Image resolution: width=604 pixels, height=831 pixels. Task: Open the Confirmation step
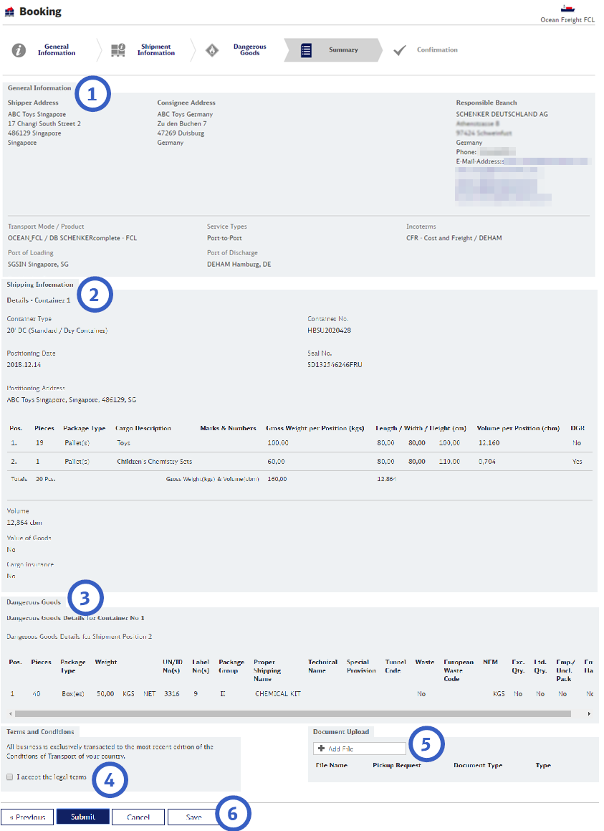click(437, 49)
